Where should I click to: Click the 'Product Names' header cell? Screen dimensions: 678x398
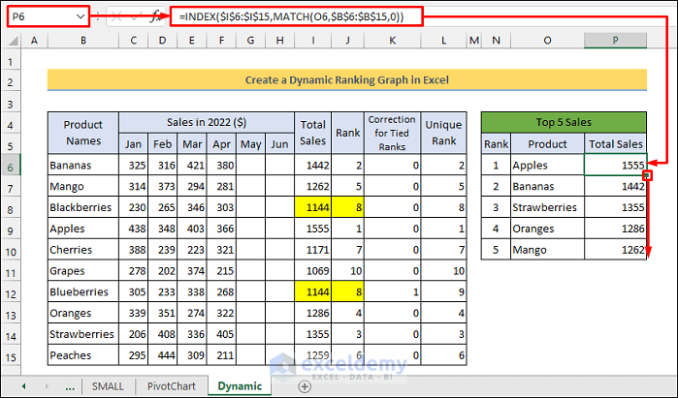tap(83, 133)
